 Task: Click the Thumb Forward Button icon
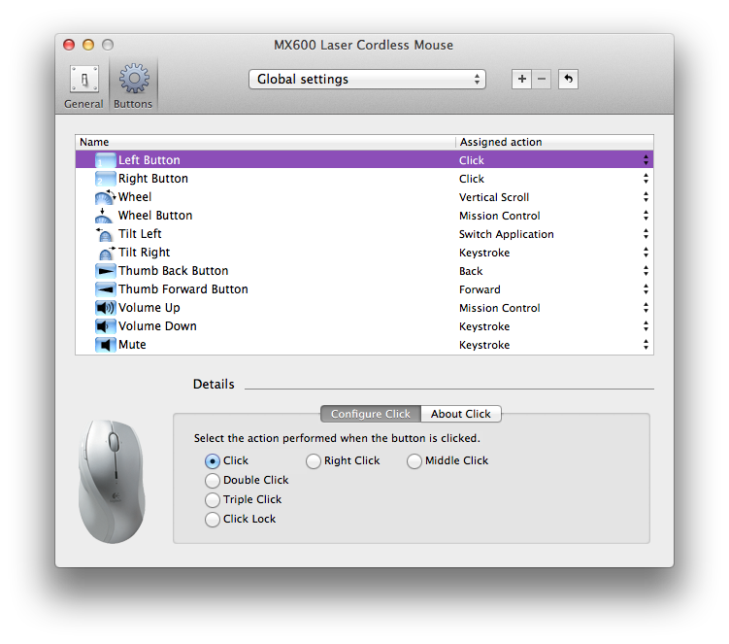(105, 289)
